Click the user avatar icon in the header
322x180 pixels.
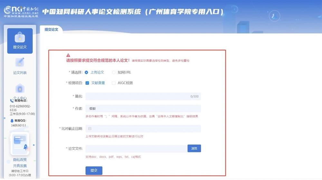coord(274,16)
